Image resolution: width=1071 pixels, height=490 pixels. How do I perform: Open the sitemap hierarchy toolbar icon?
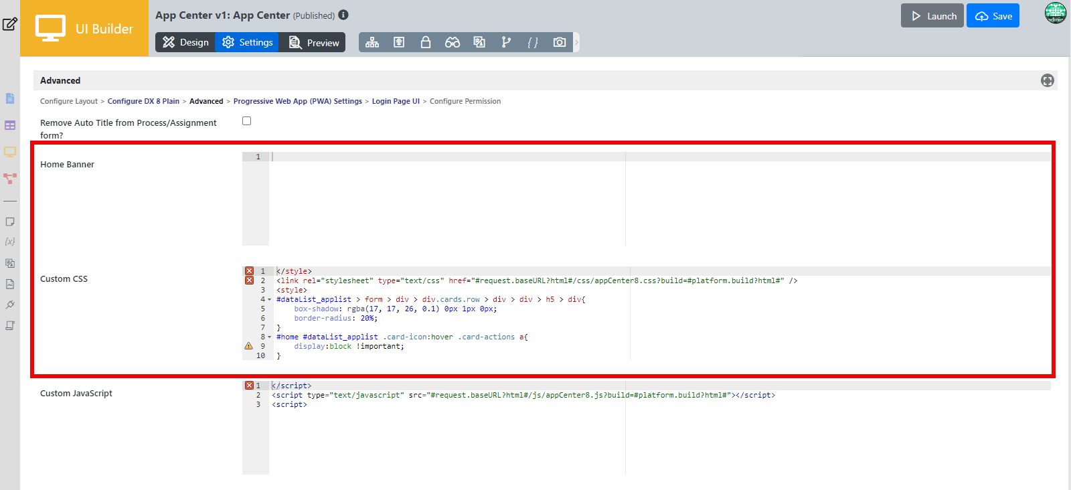click(x=372, y=42)
